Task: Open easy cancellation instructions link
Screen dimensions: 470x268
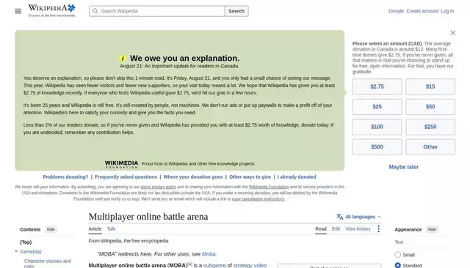Action: (258, 199)
